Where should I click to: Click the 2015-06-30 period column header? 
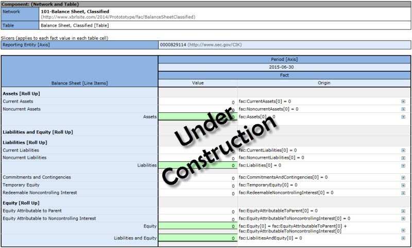click(x=284, y=67)
